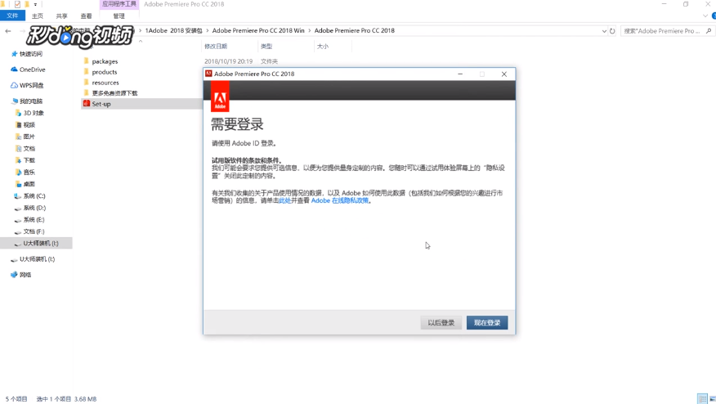Select 我的电脑 in the navigation pane
The width and height of the screenshot is (716, 404).
pyautogui.click(x=30, y=101)
